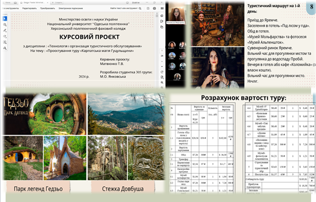Pick the highlighter pen tool in left toolbar
Screen dimensions: 316x202
click(x=5, y=31)
